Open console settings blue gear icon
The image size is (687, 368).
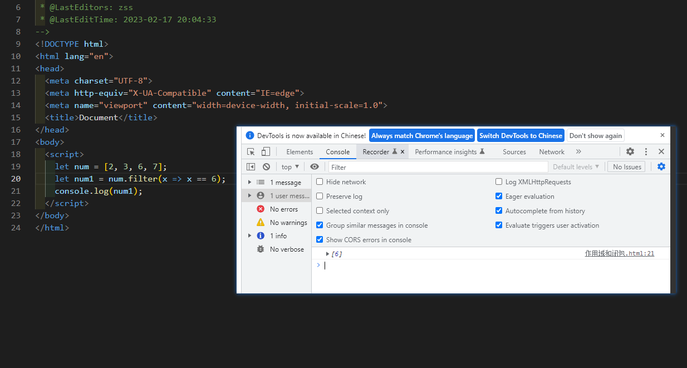point(661,166)
